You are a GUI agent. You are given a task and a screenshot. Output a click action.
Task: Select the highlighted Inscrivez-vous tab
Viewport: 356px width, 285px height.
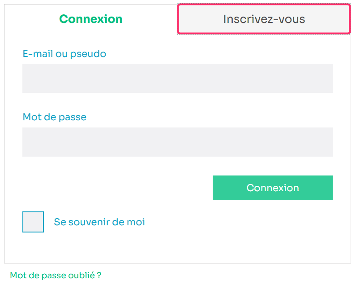(264, 19)
